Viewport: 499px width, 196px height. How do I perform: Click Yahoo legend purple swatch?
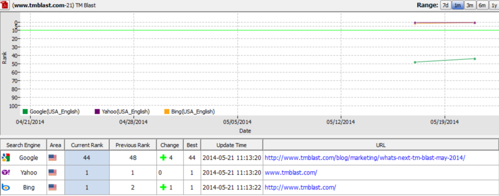[97, 112]
